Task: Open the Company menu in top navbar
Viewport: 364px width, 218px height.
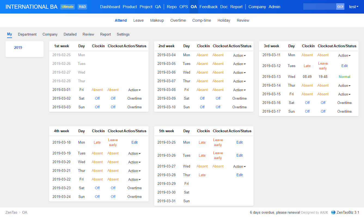Action: point(257,7)
